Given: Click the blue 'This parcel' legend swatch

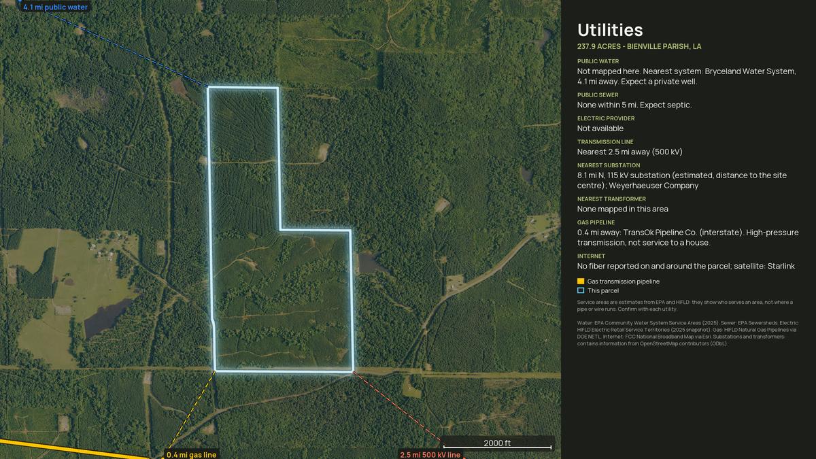Looking at the screenshot, I should pyautogui.click(x=581, y=290).
